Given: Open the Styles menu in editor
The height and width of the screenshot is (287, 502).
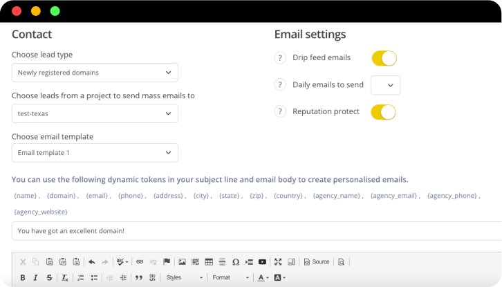Looking at the screenshot, I should (185, 278).
